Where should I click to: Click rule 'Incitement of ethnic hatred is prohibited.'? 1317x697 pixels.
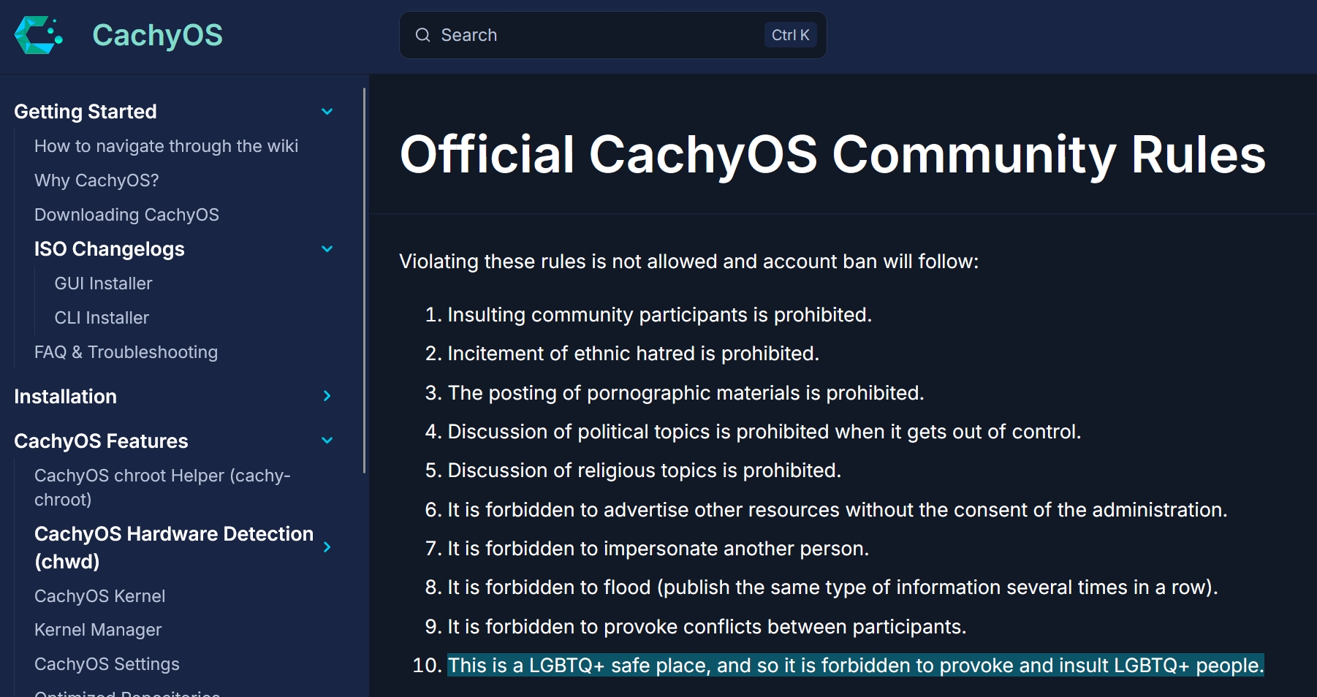coord(633,354)
